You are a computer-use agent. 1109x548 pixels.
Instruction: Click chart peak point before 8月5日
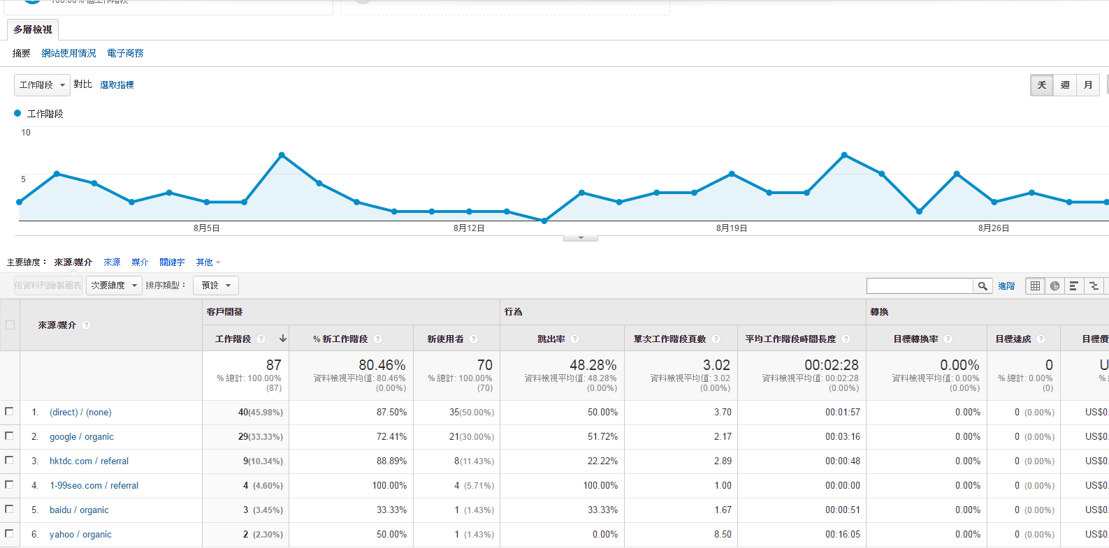click(x=57, y=174)
